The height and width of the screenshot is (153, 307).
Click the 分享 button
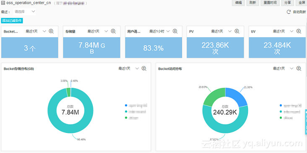click(287, 3)
